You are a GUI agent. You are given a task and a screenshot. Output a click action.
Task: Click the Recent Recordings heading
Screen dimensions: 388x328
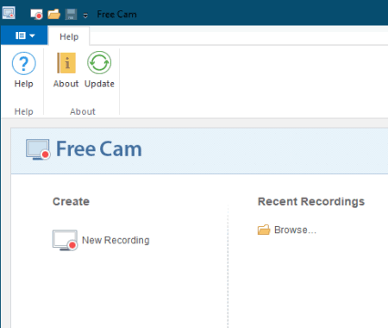pyautogui.click(x=311, y=201)
